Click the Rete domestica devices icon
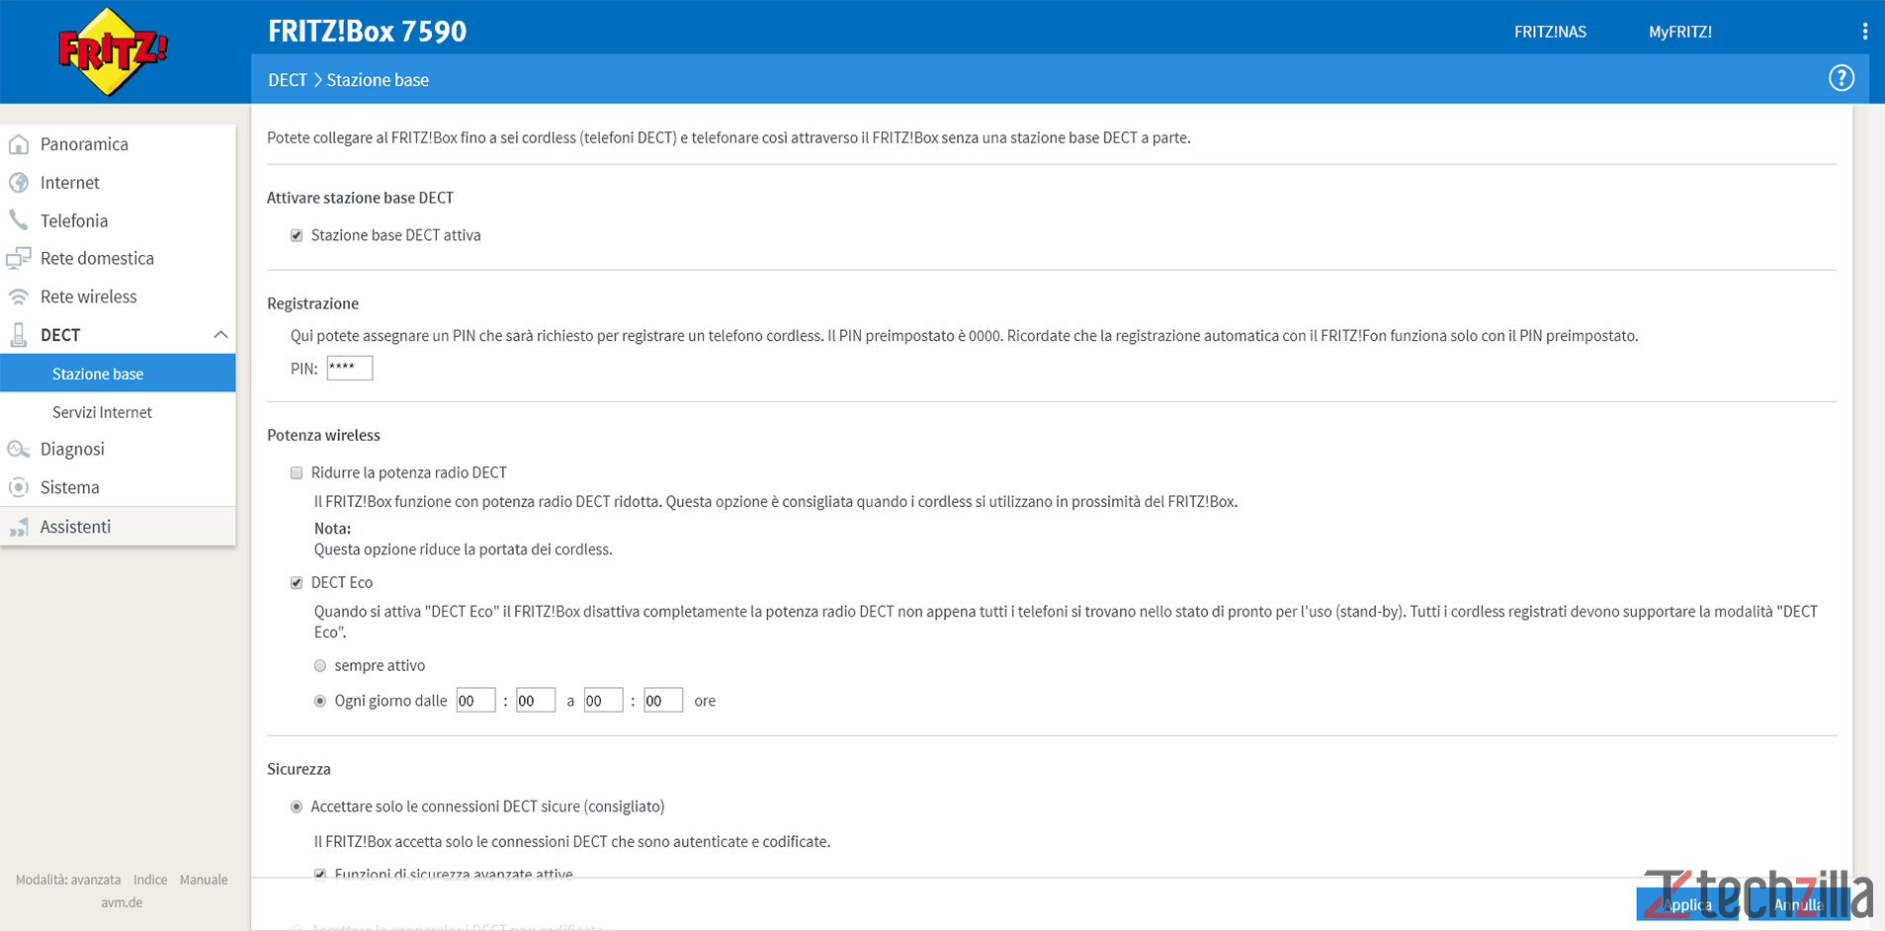Image resolution: width=1885 pixels, height=931 pixels. (19, 259)
